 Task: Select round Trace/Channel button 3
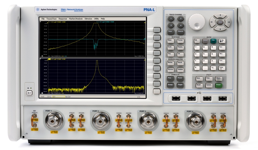pos(171,26)
